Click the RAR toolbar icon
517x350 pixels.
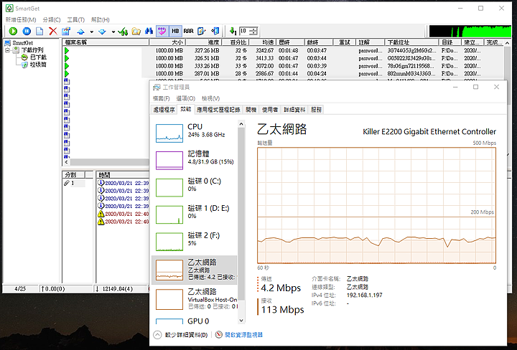click(187, 32)
